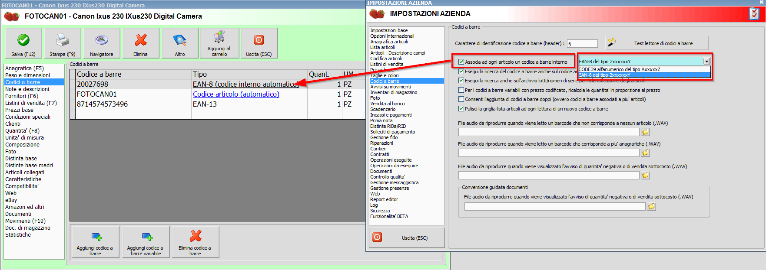
Task: Open eBay section in article sidebar
Action: [x=11, y=200]
